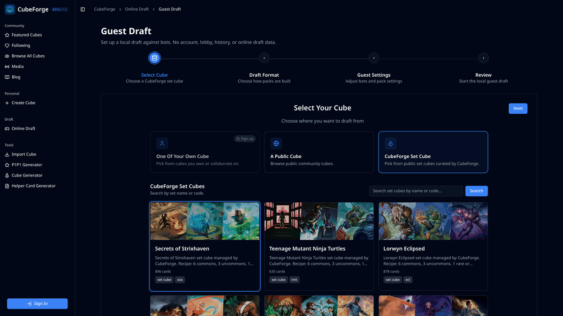Click the tmt tag
This screenshot has height=316, width=563.
294,280
